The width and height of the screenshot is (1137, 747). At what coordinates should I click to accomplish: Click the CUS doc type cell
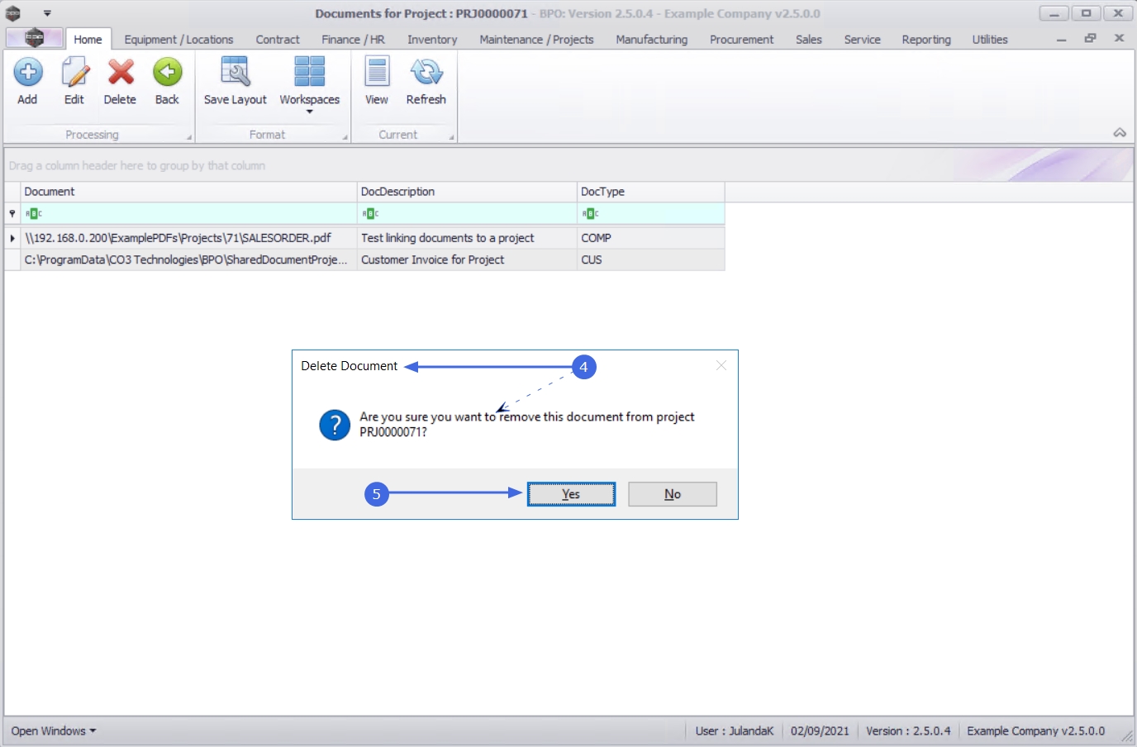tap(651, 259)
